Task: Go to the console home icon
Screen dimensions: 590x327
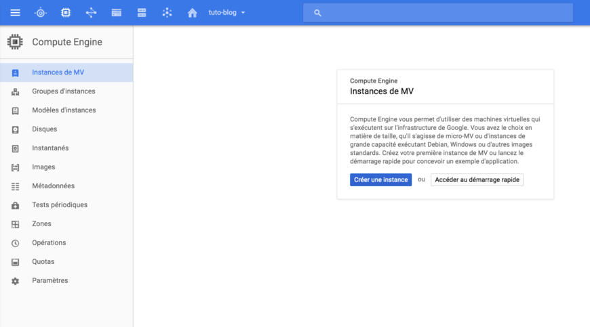Action: (193, 13)
